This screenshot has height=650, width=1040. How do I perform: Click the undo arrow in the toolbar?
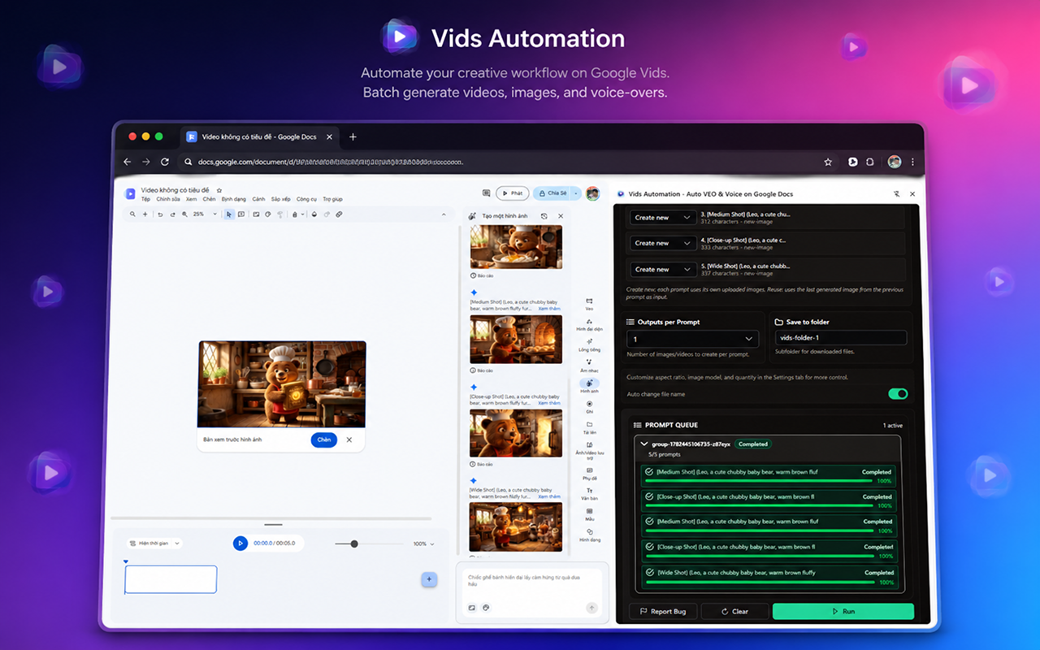(x=160, y=214)
